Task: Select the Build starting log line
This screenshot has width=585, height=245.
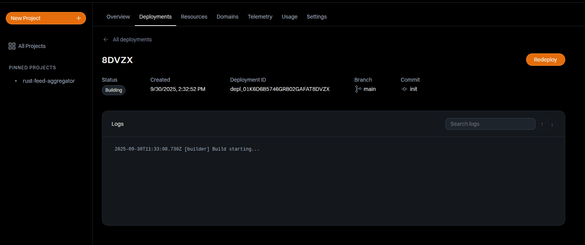Action: pos(187,149)
